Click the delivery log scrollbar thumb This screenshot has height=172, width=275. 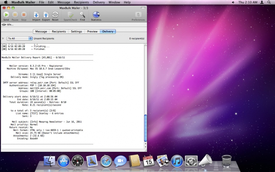click(145, 128)
